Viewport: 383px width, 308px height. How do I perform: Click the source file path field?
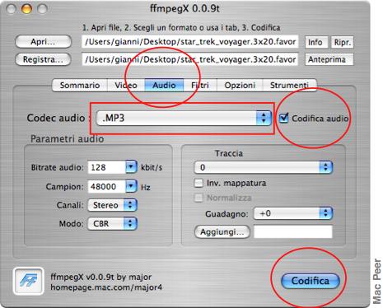click(x=189, y=42)
